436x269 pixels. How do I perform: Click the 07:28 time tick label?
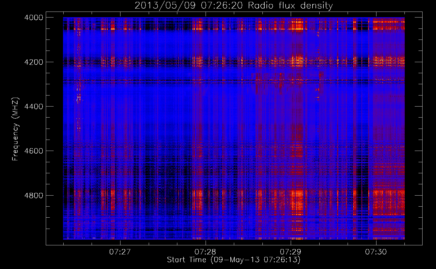(205, 252)
